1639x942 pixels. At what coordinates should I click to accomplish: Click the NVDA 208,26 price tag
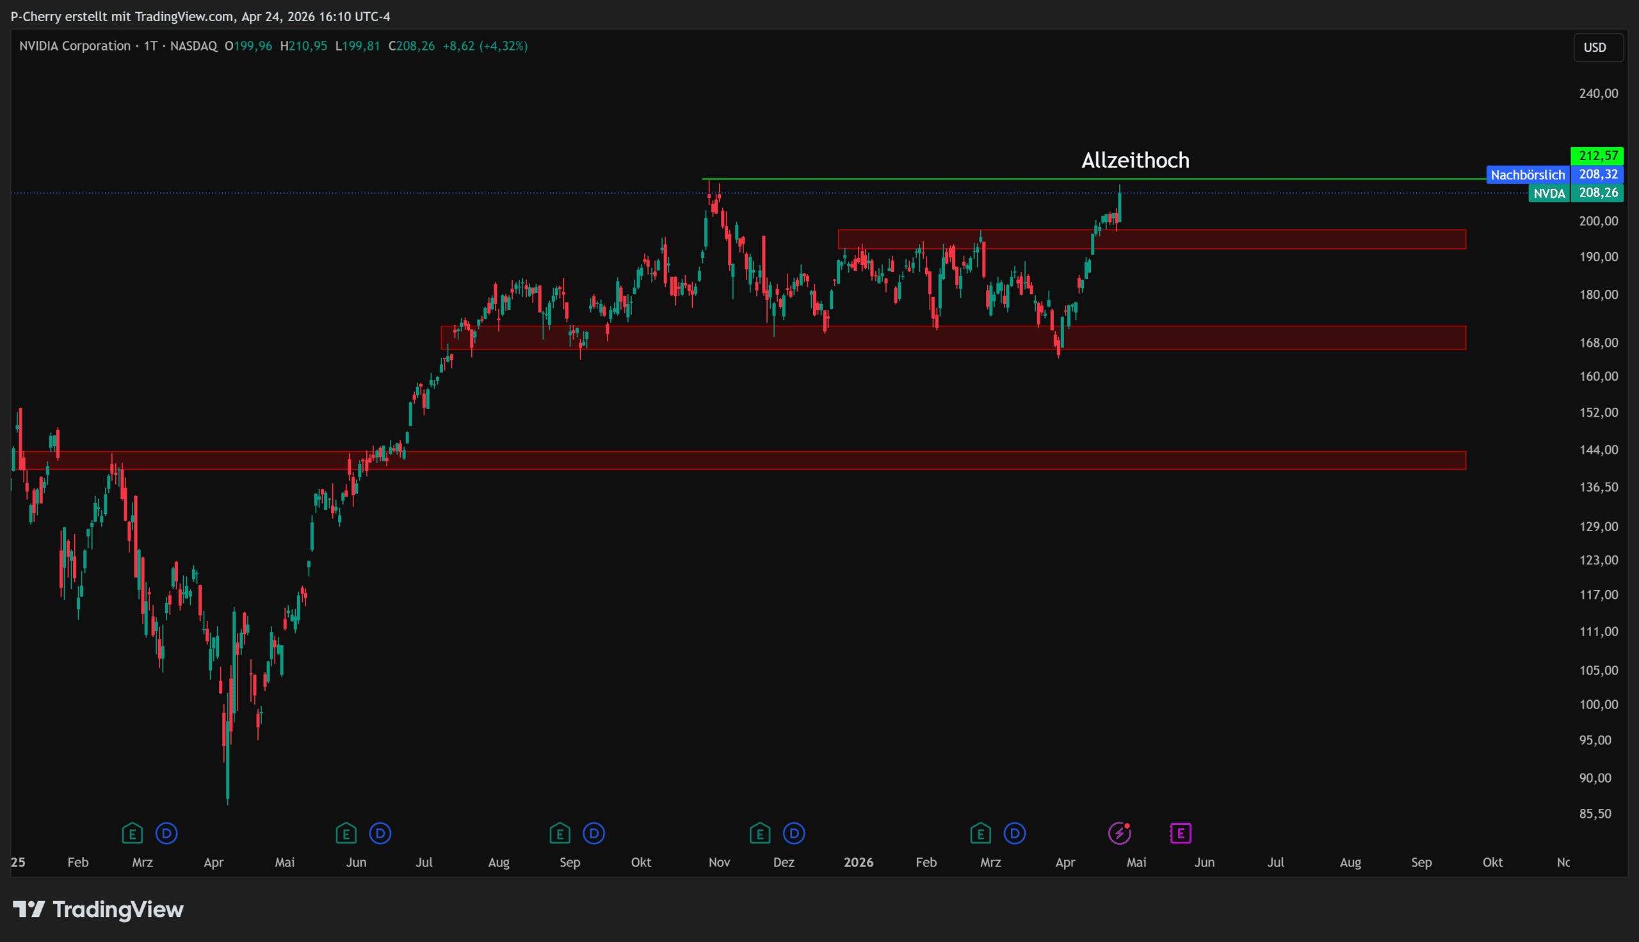coord(1576,193)
